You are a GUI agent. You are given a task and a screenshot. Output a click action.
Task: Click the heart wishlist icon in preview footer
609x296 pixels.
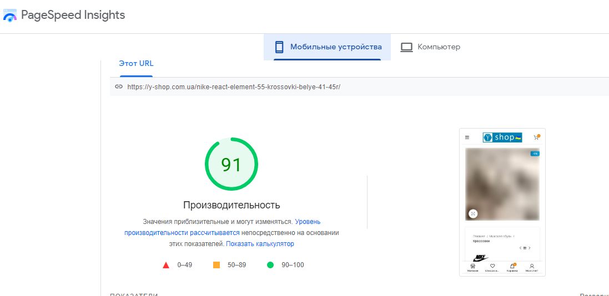tap(492, 266)
